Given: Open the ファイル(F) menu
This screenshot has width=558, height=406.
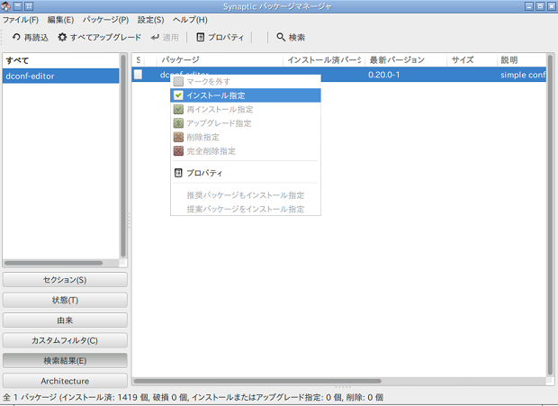Looking at the screenshot, I should 21,20.
